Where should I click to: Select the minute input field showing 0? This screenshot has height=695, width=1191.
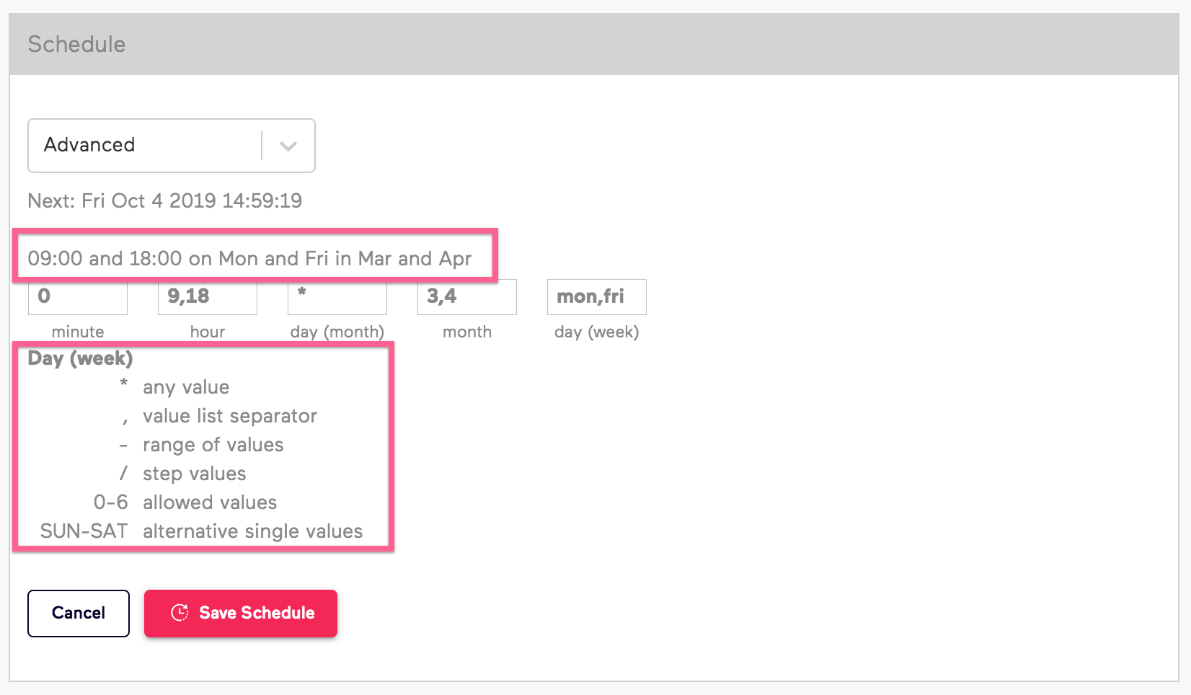pos(77,296)
